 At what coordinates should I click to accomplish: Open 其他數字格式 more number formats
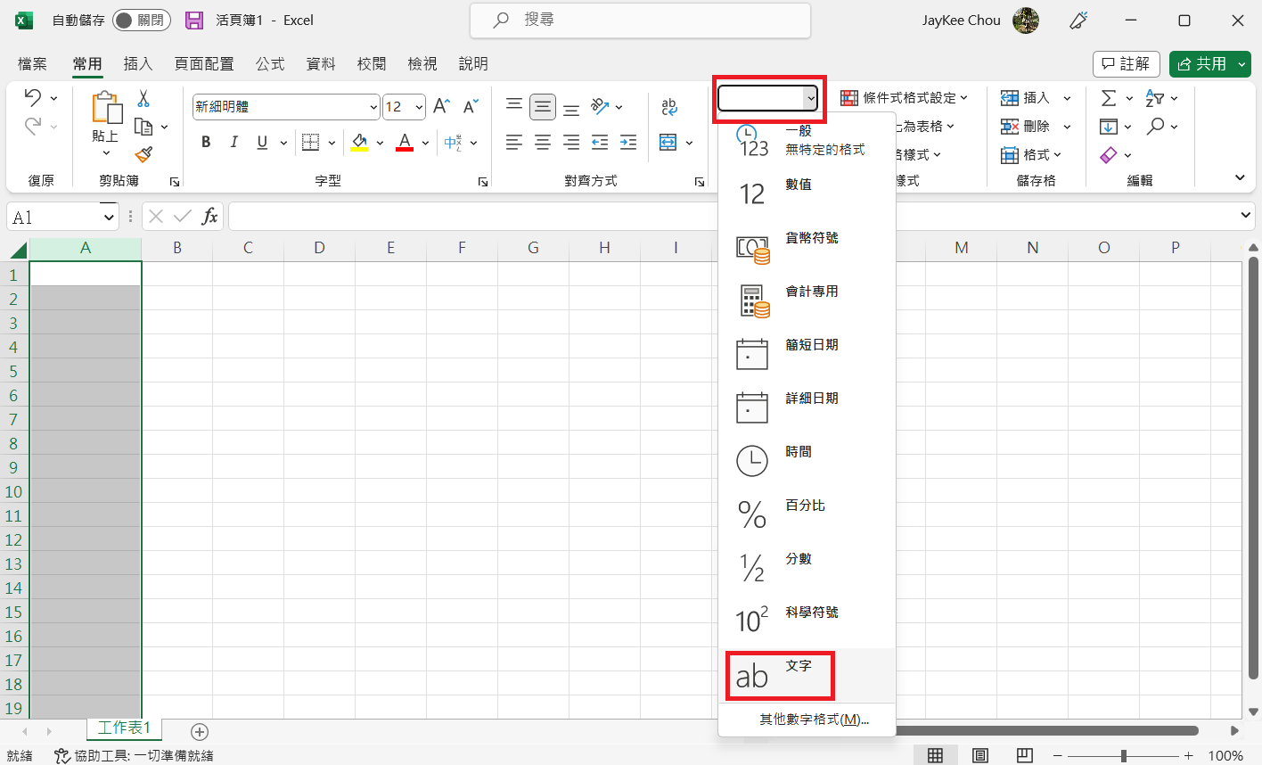coord(813,720)
